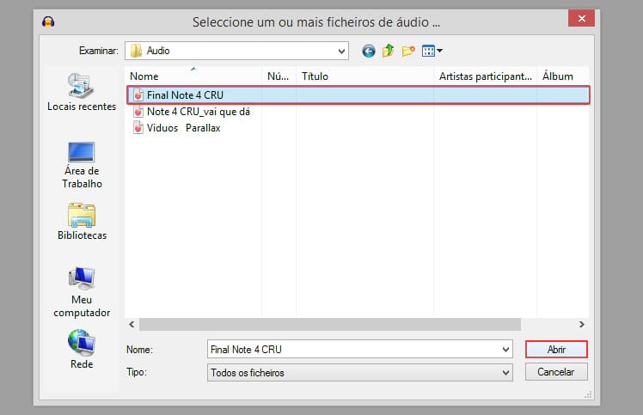The image size is (643, 415).
Task: Click the Viduos Parallax file icon
Action: (138, 128)
